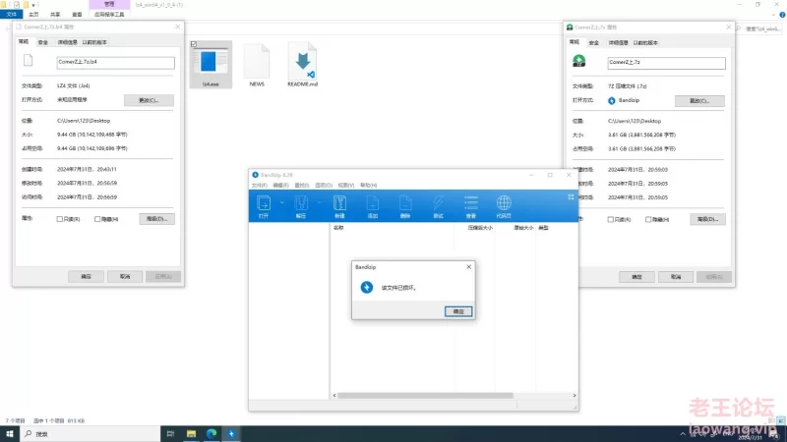Click the properties icon in Explorer quick access toolbar
The width and height of the screenshot is (787, 442).
tap(17, 5)
